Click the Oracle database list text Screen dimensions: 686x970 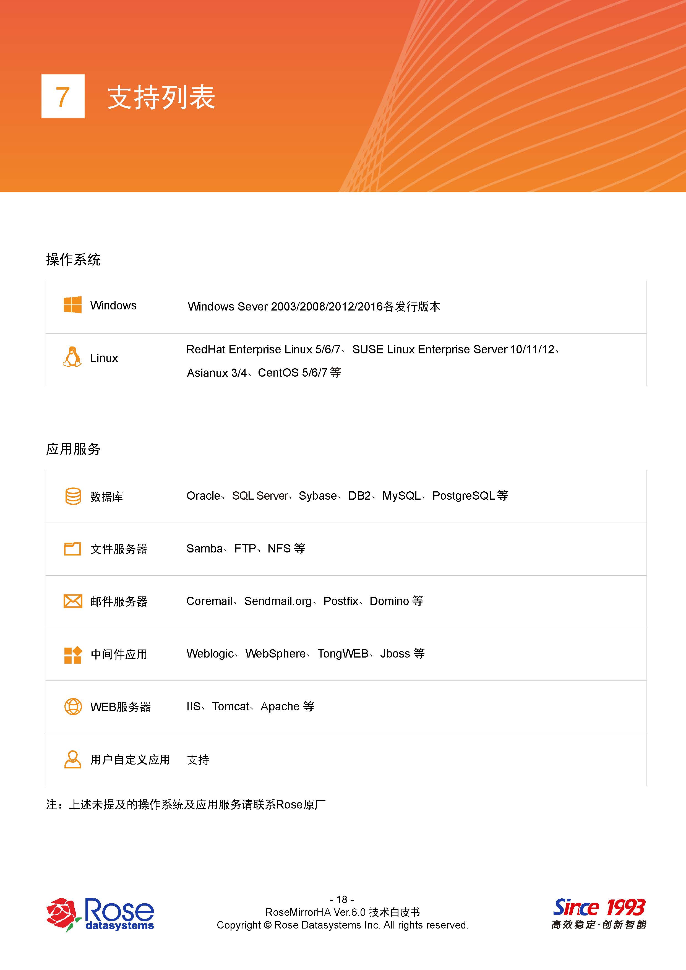click(x=347, y=496)
